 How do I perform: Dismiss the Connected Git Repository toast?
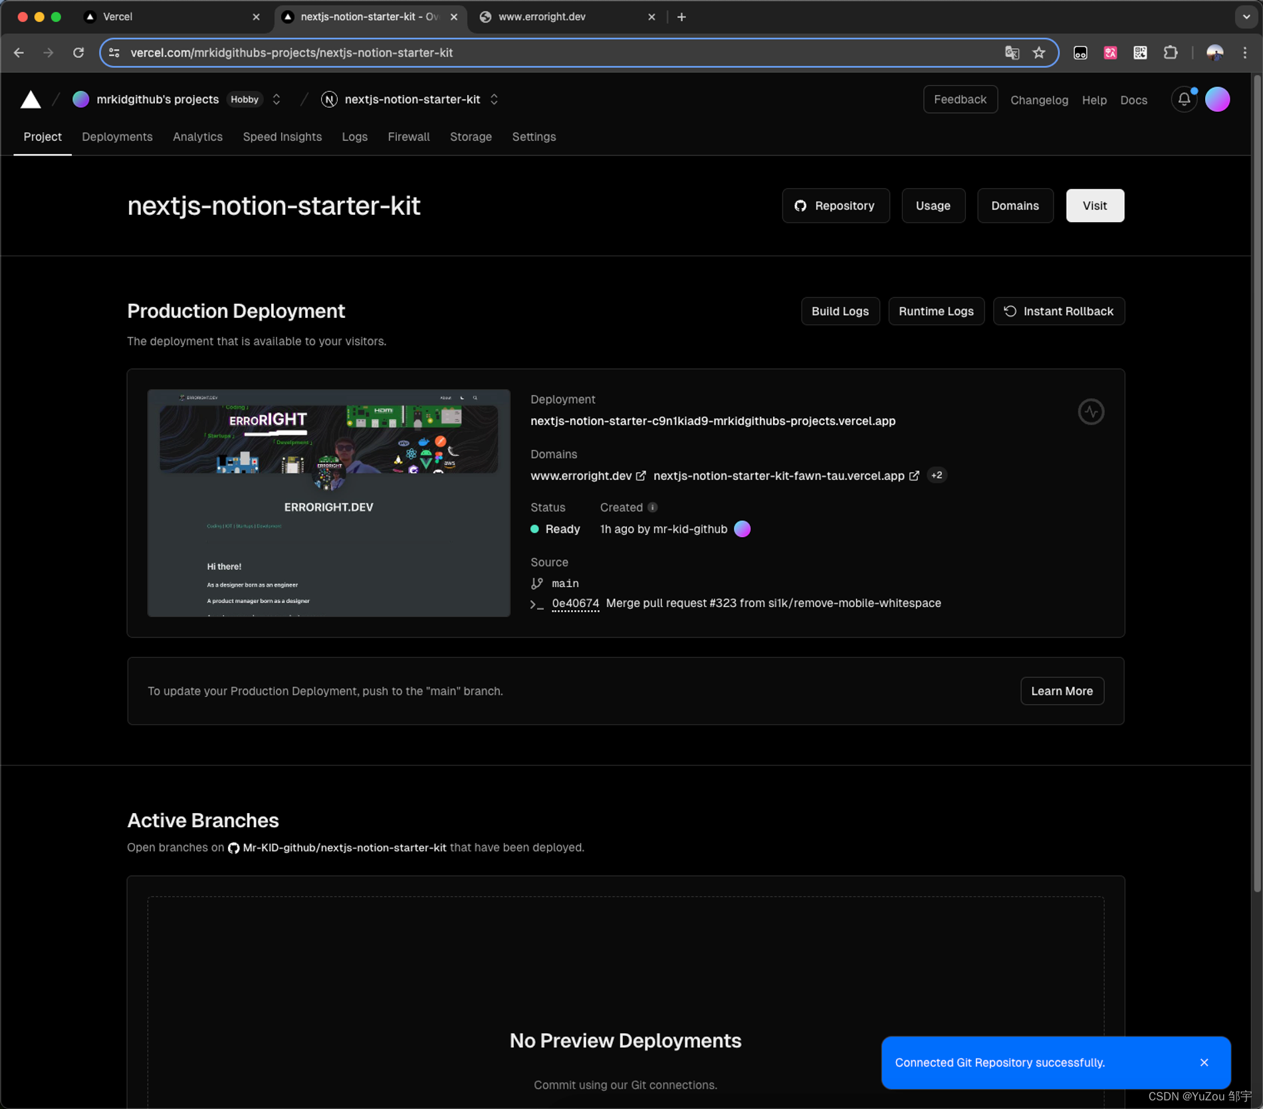[1204, 1062]
